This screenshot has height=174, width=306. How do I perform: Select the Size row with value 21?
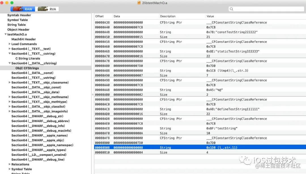tap(200, 37)
